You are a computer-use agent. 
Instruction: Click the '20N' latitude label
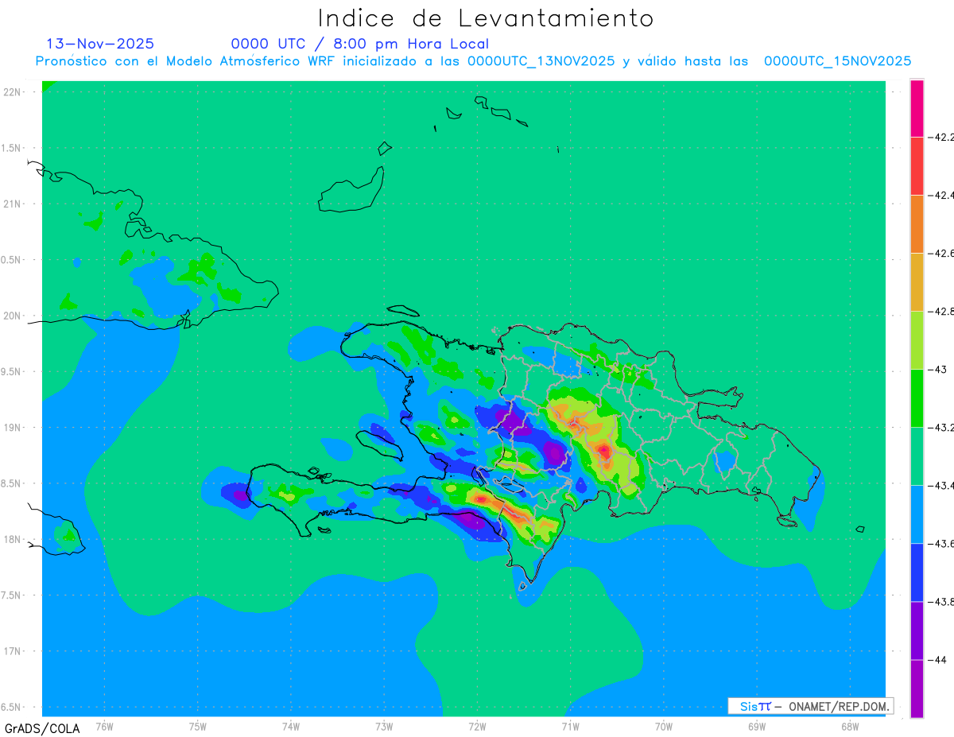click(x=12, y=316)
